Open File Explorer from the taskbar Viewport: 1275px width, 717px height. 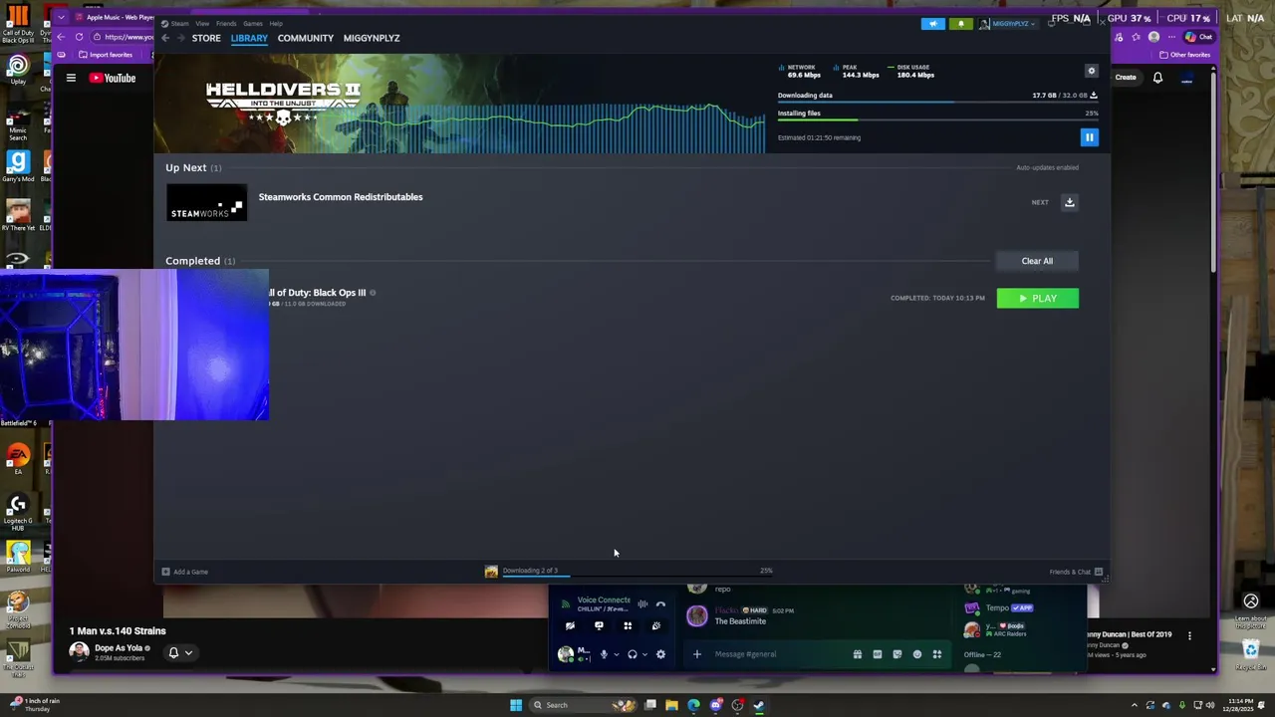point(672,705)
